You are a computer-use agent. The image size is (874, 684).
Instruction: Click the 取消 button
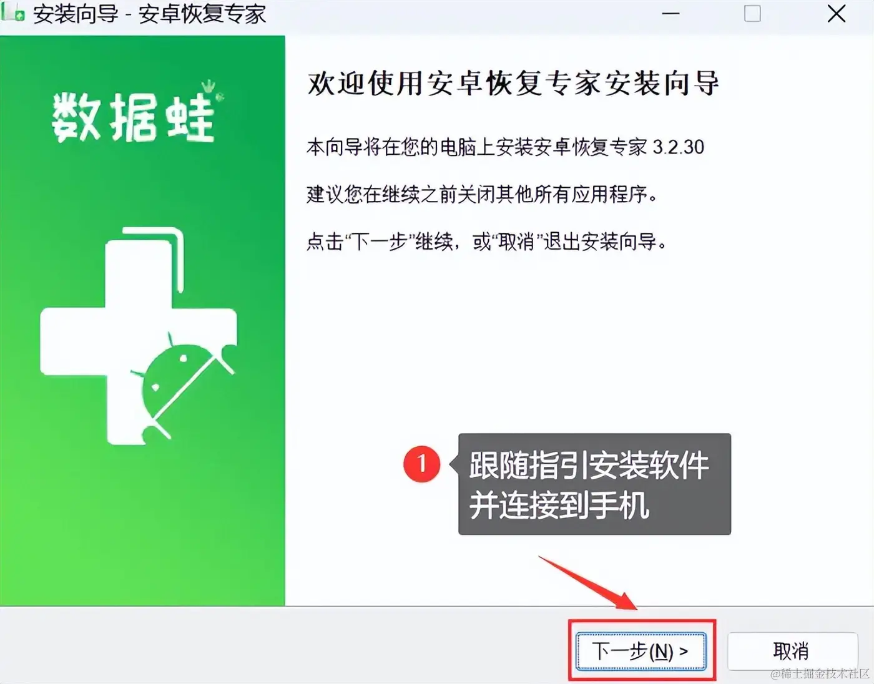[791, 651]
